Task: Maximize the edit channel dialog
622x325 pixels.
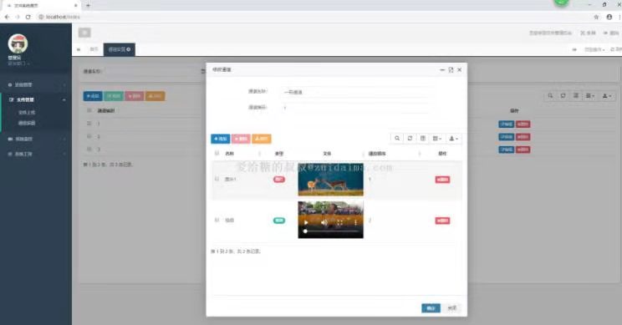Action: (451, 69)
